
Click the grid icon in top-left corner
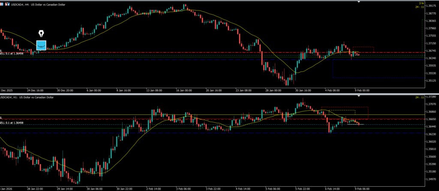click(2, 3)
